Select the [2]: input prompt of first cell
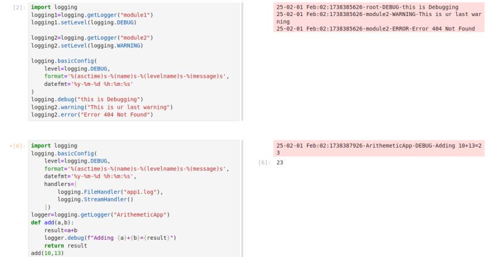The image size is (494, 257). [19, 7]
